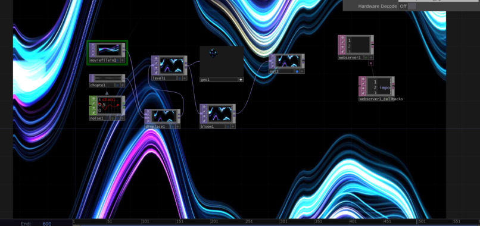Click the out1 texture preview
Image resolution: width=480 pixels, height=226 pixels.
click(x=289, y=61)
